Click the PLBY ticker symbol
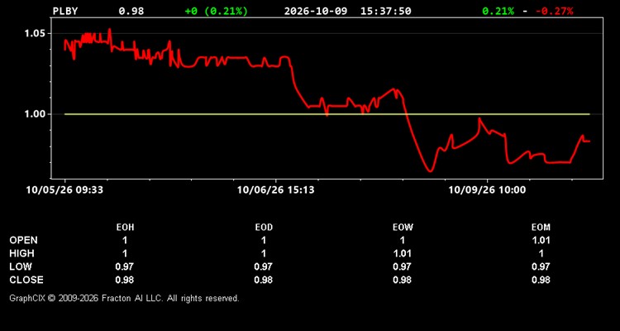 coord(65,11)
